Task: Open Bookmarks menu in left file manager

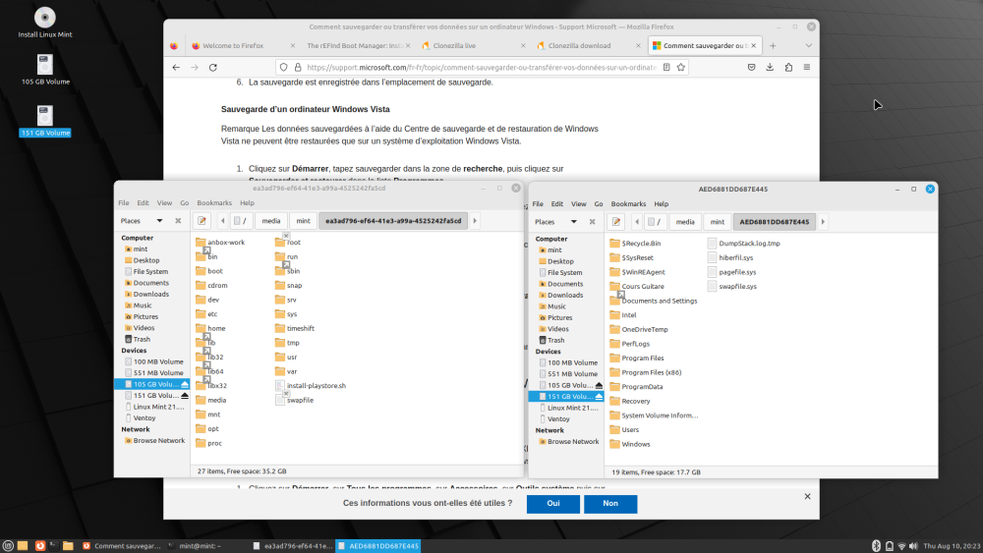Action: (213, 203)
